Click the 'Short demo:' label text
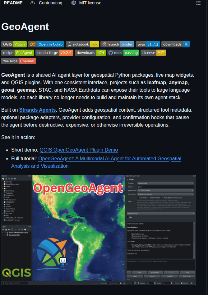Screen dimensions: 208x295 click(x=25, y=150)
